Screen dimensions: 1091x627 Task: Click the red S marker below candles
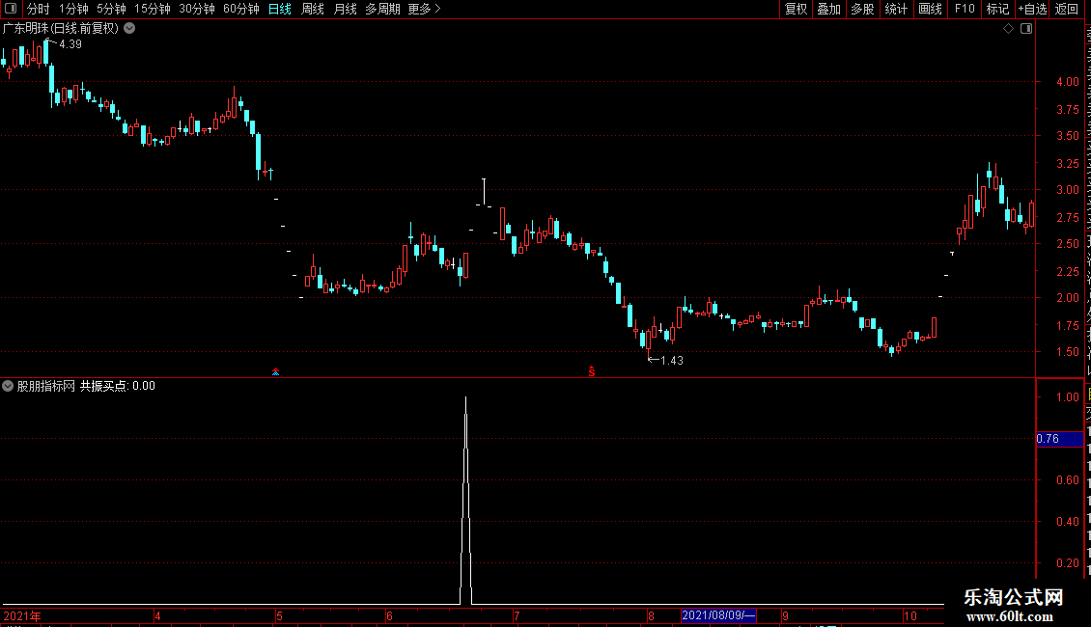coord(592,371)
